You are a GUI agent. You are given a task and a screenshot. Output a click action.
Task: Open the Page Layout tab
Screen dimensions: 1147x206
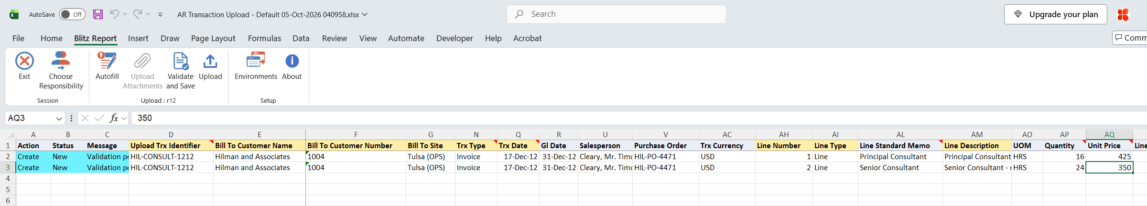click(213, 38)
